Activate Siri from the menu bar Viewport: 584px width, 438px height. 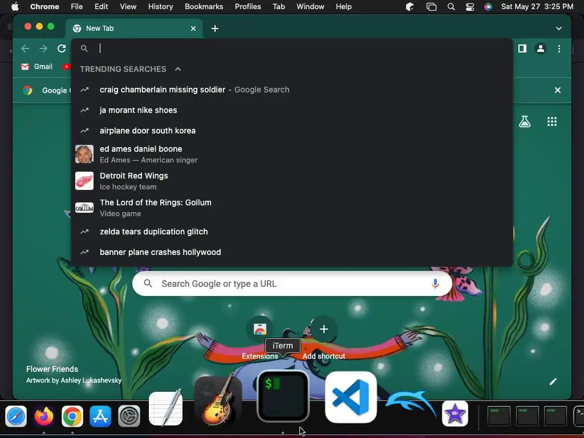pyautogui.click(x=488, y=7)
